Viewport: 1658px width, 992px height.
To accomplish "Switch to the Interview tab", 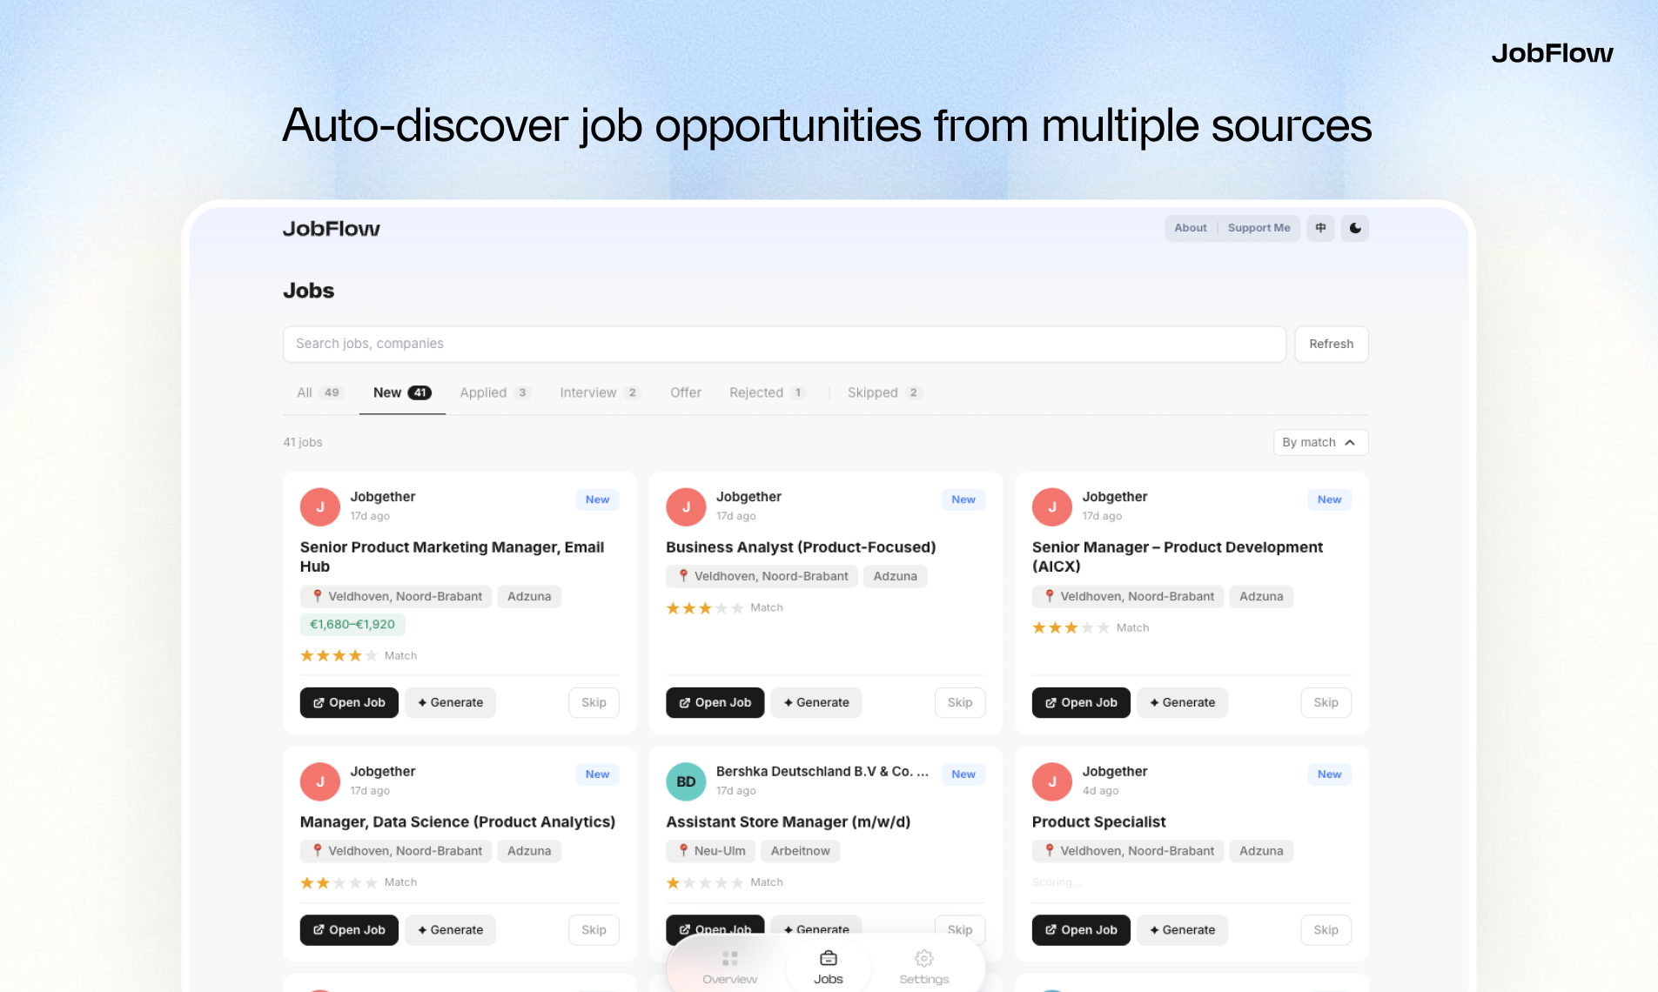I will [600, 392].
